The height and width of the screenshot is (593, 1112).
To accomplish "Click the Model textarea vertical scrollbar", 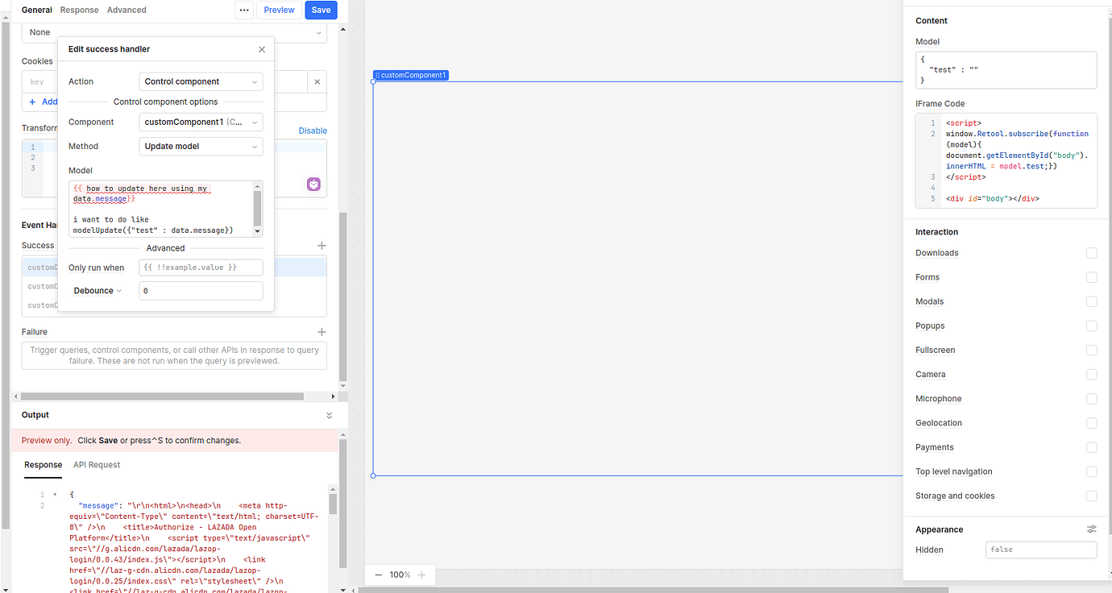I will [x=258, y=208].
